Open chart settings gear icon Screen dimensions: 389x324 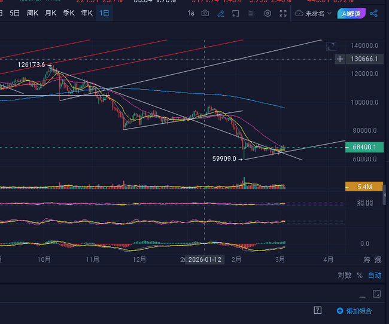(x=268, y=13)
